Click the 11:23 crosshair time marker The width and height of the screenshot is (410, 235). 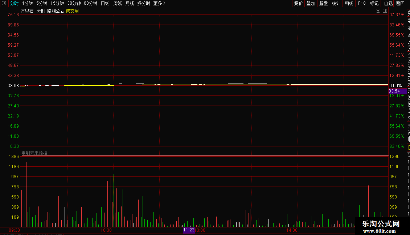189,230
